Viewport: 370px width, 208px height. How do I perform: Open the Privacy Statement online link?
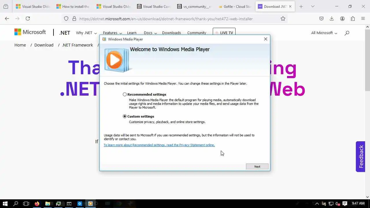coord(159,145)
